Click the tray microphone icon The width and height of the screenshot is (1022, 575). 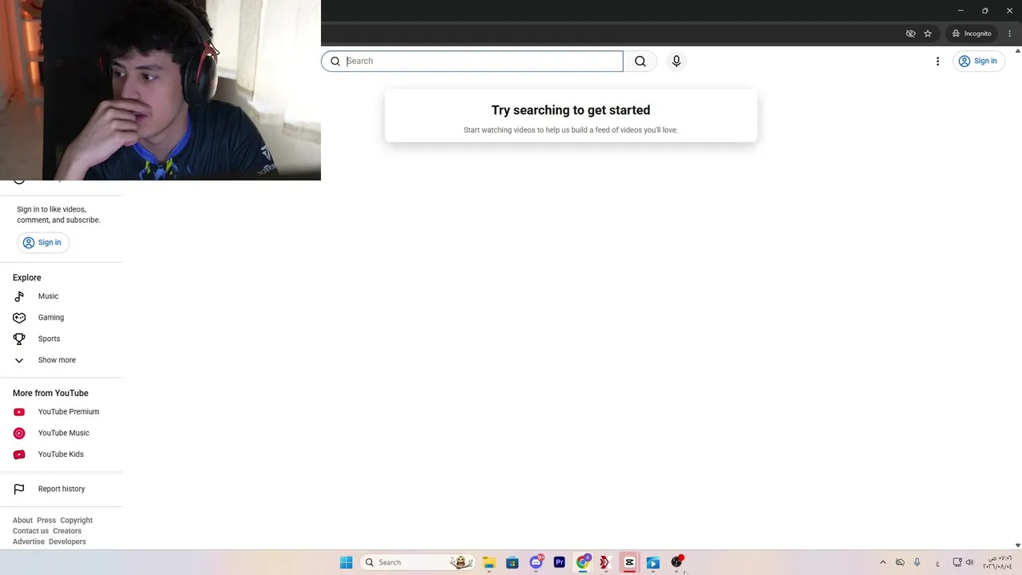917,562
